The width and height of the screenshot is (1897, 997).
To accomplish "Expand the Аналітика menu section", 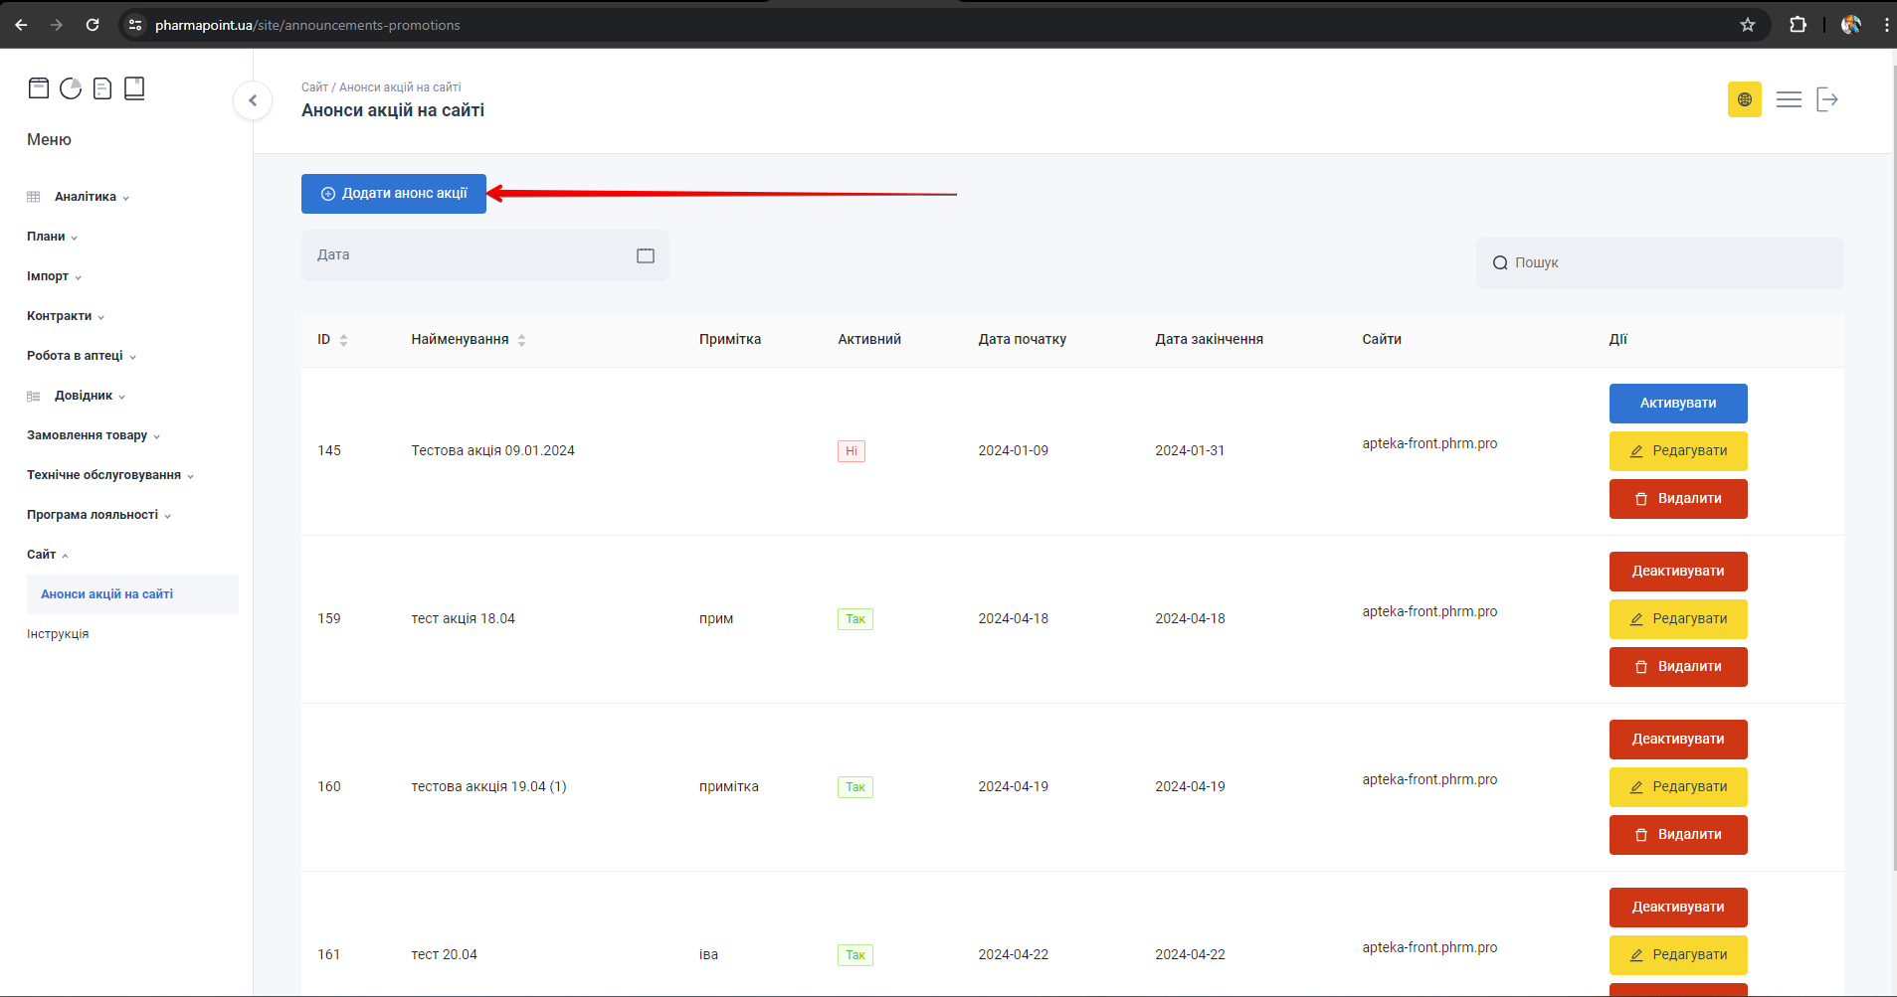I will pyautogui.click(x=86, y=197).
